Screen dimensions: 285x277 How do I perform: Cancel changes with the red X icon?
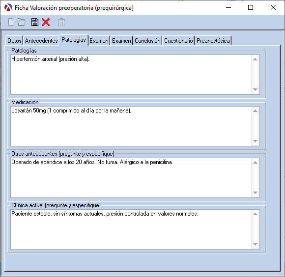(46, 22)
